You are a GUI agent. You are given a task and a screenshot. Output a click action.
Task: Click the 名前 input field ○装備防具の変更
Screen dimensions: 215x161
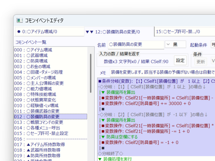click(x=136, y=45)
